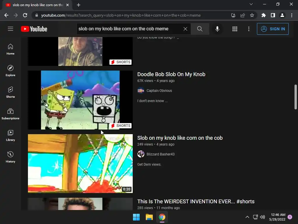Clear the search query with the X
Viewport: 298px width, 224px height.
[185, 29]
